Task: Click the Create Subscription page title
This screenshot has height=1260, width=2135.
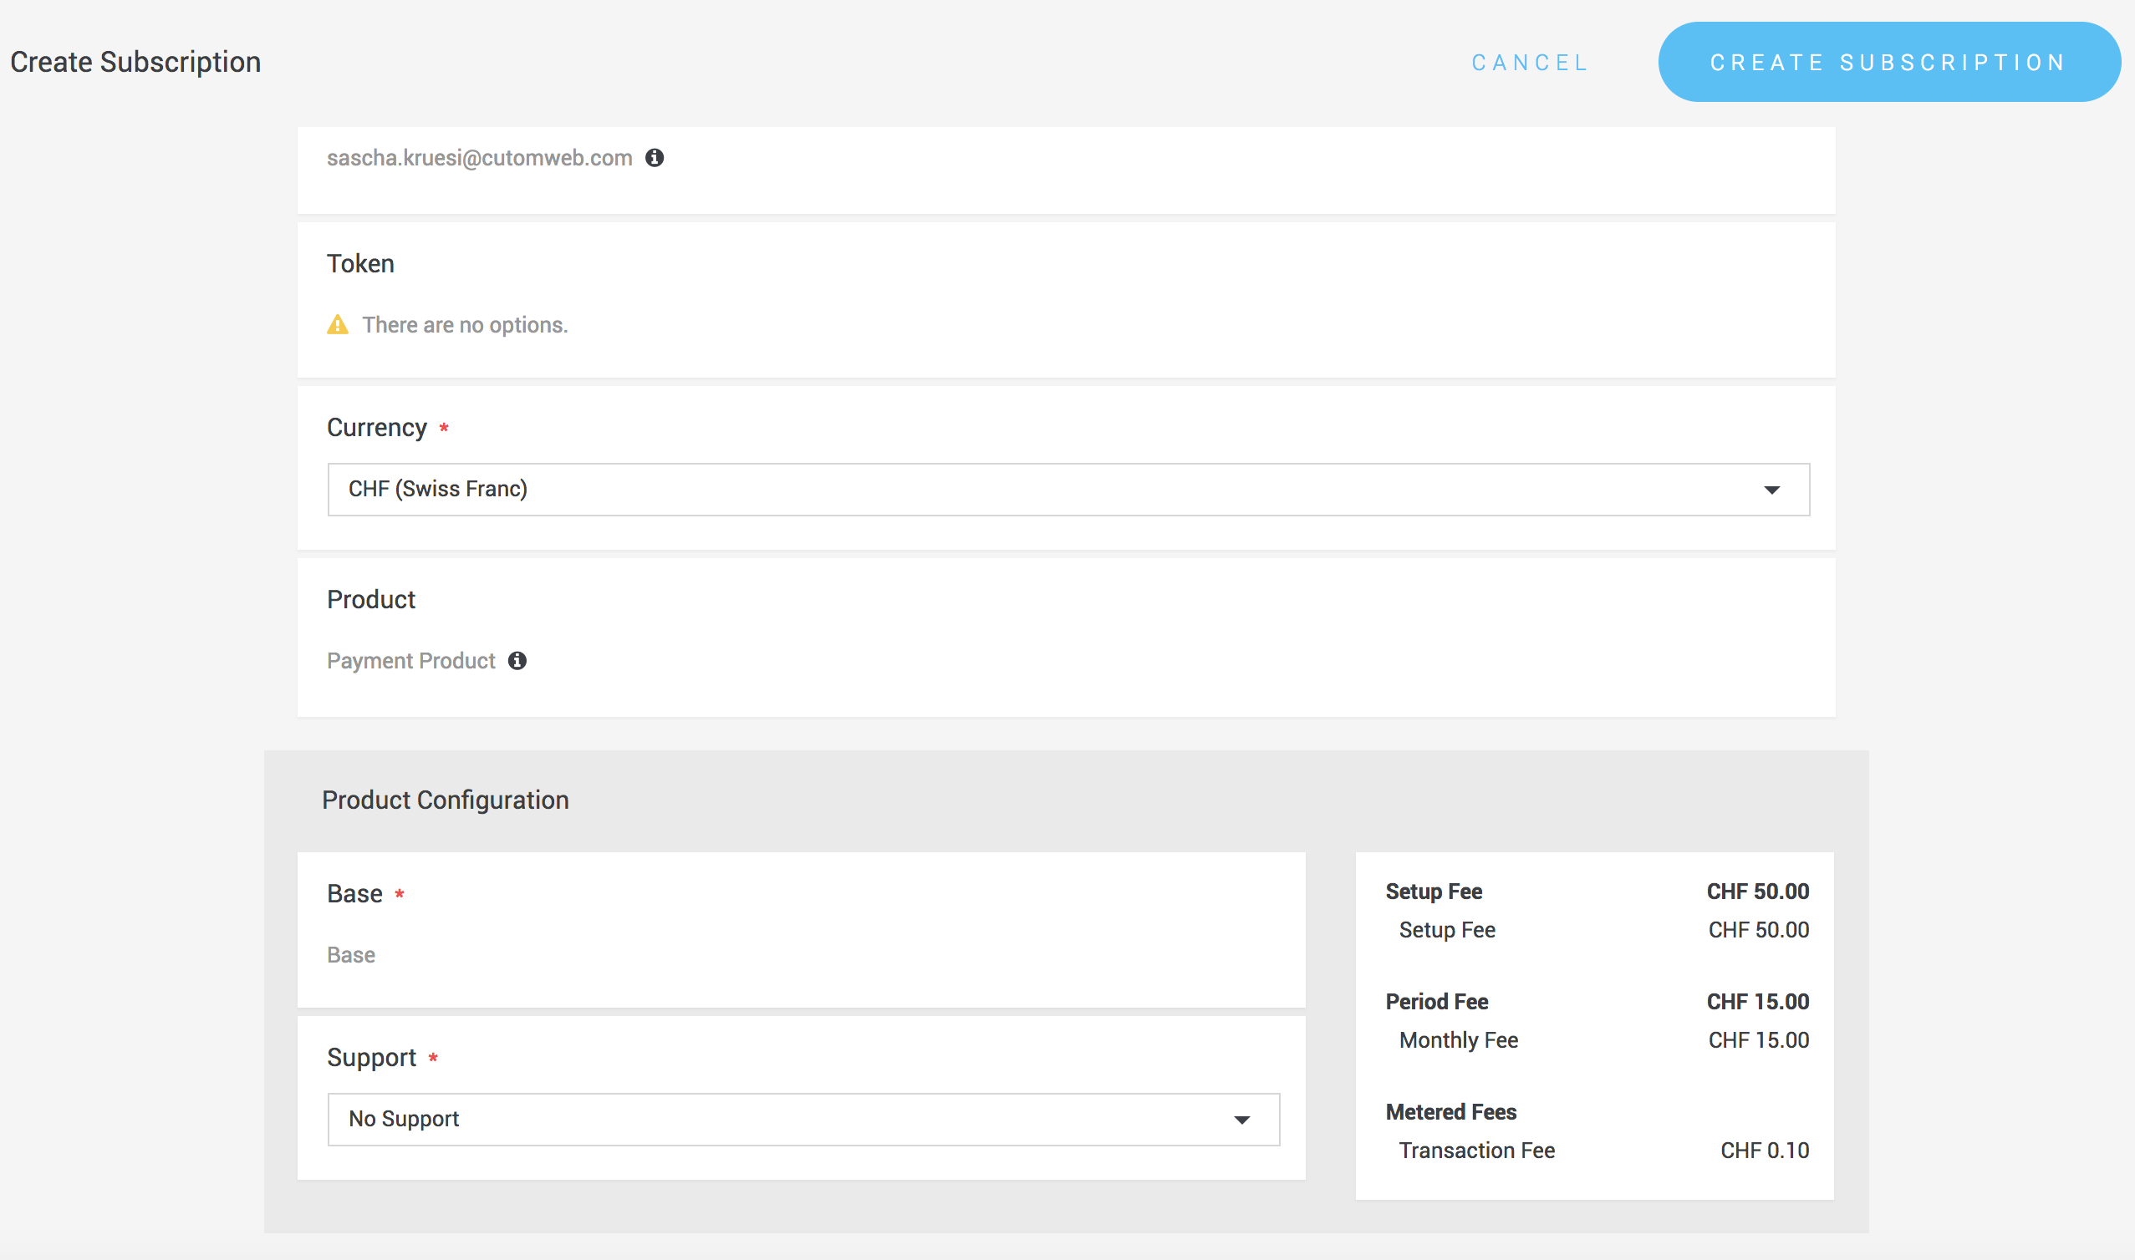Action: point(136,61)
